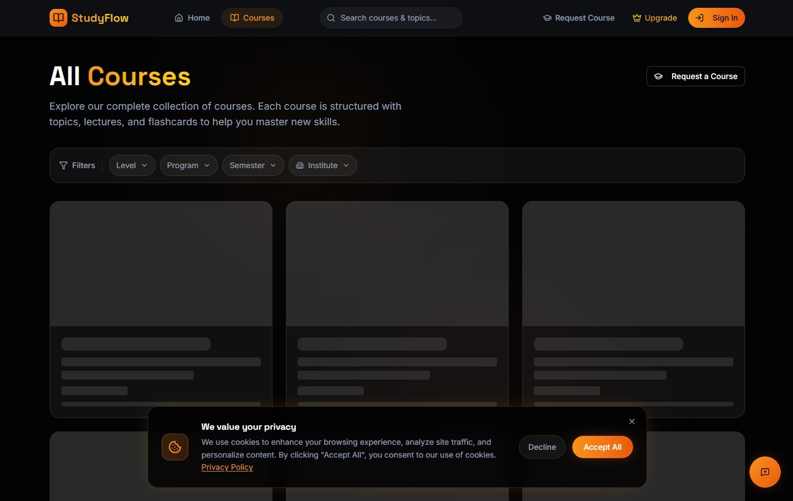Click the StudyFlow book logo icon
This screenshot has width=793, height=501.
click(x=59, y=18)
